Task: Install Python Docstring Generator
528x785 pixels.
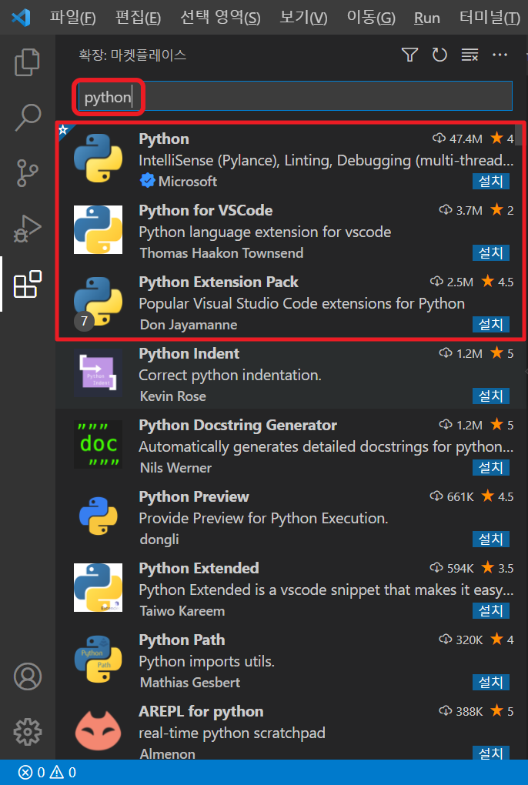Action: (491, 468)
